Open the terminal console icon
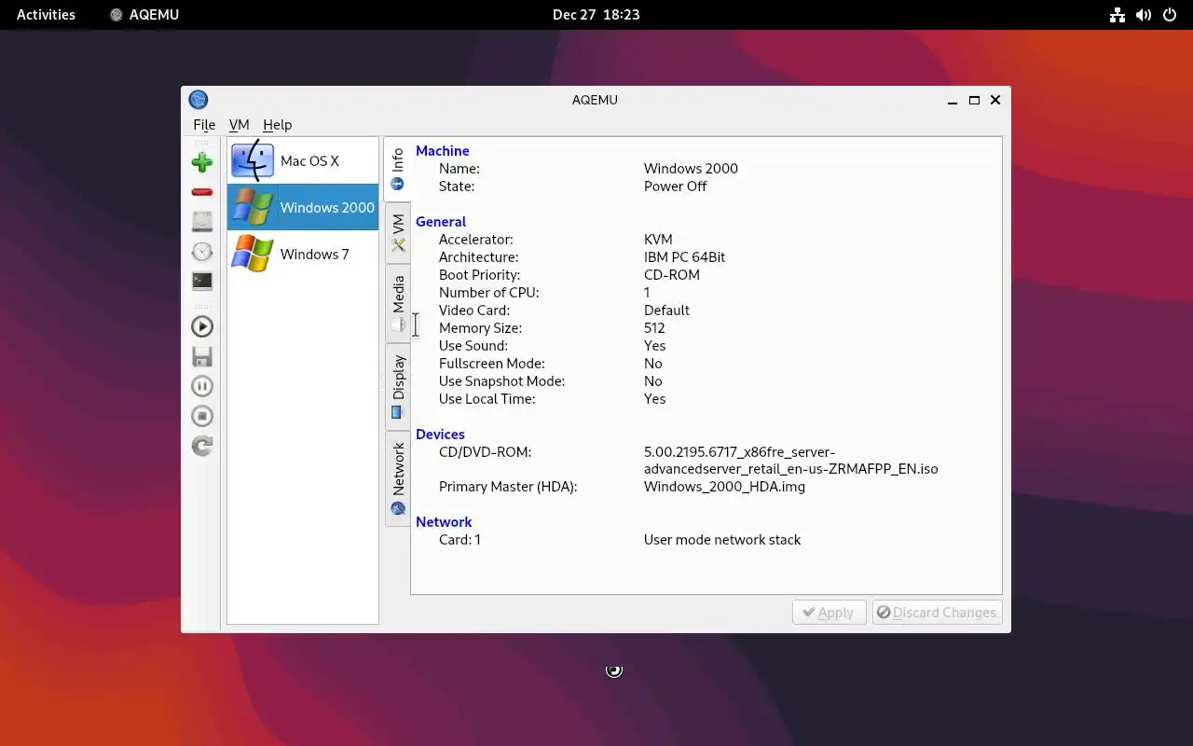 point(201,281)
